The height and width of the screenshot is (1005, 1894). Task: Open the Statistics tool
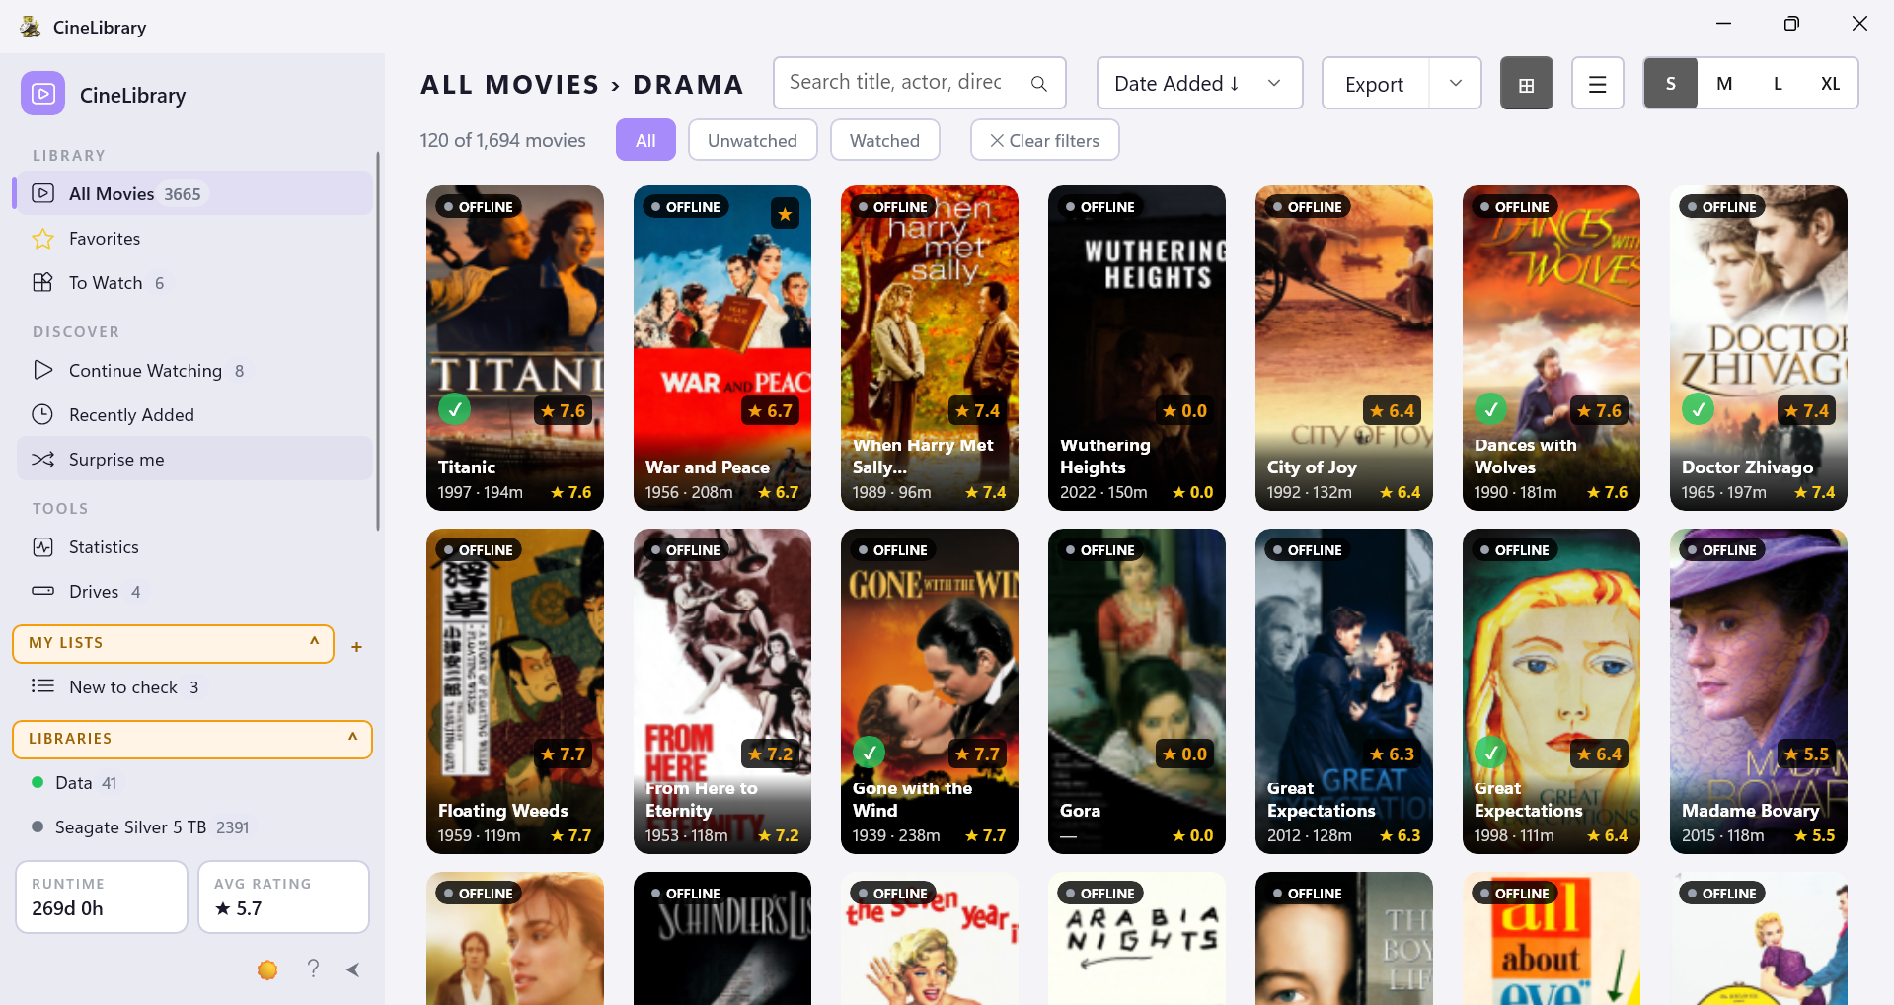pos(194,547)
